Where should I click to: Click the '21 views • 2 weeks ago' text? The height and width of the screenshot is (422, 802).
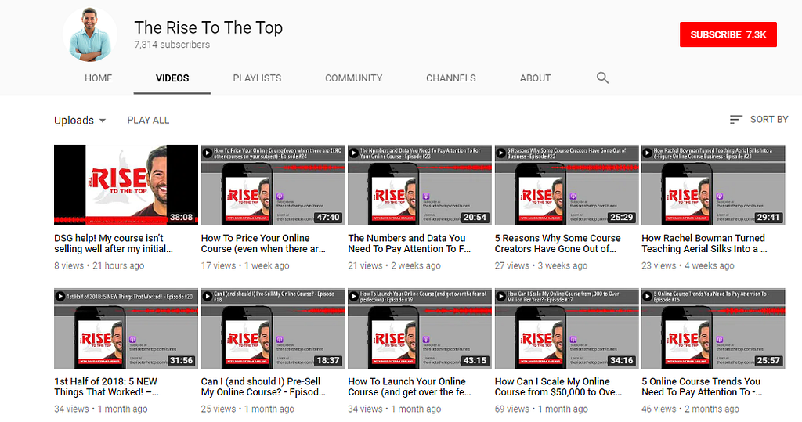point(395,265)
